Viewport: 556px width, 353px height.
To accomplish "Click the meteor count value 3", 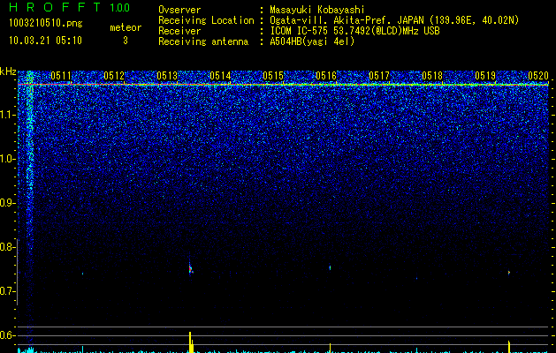I will point(126,41).
